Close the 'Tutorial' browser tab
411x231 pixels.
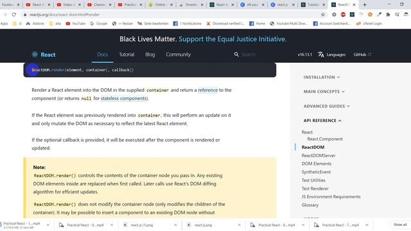[324, 4]
